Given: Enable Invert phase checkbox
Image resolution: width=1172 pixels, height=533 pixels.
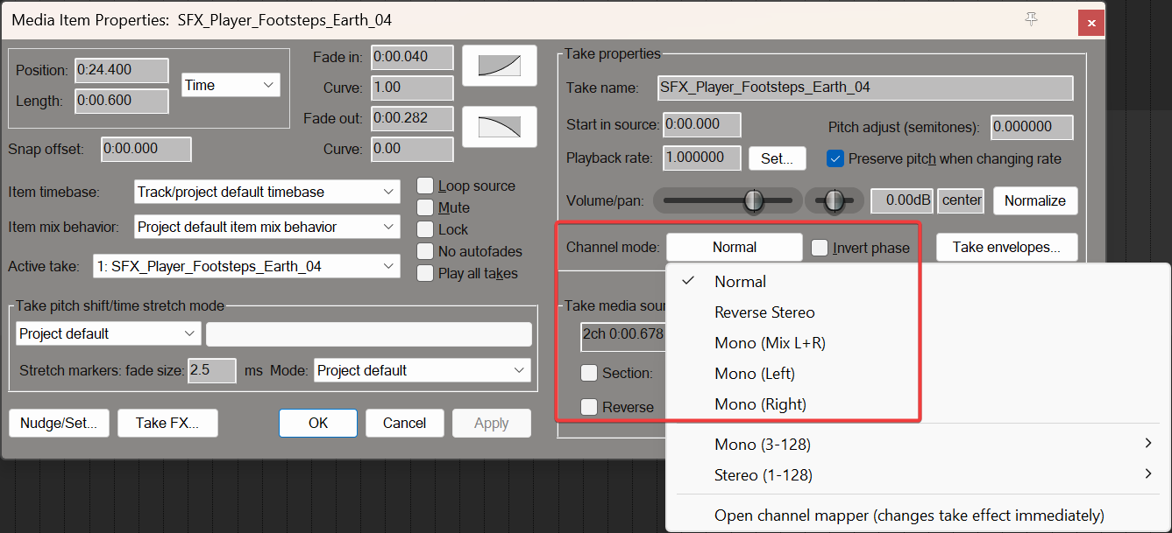Looking at the screenshot, I should 820,248.
